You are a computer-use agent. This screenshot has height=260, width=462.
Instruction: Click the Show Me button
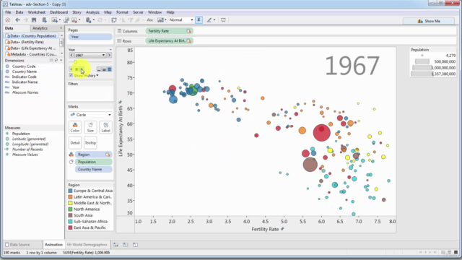pyautogui.click(x=429, y=21)
